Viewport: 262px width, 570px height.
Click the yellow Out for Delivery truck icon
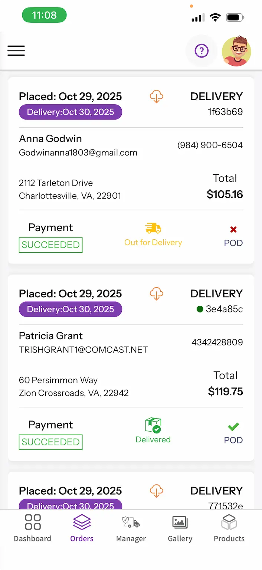point(153,229)
